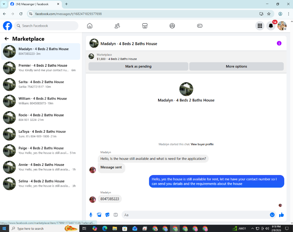Image resolution: width=293 pixels, height=232 pixels.
Task: Open the Friends tab icon
Action: (117, 26)
